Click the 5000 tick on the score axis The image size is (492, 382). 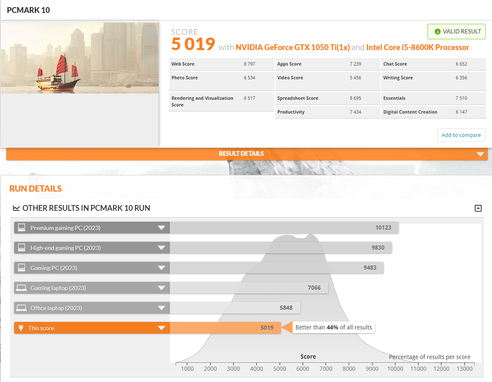(280, 369)
